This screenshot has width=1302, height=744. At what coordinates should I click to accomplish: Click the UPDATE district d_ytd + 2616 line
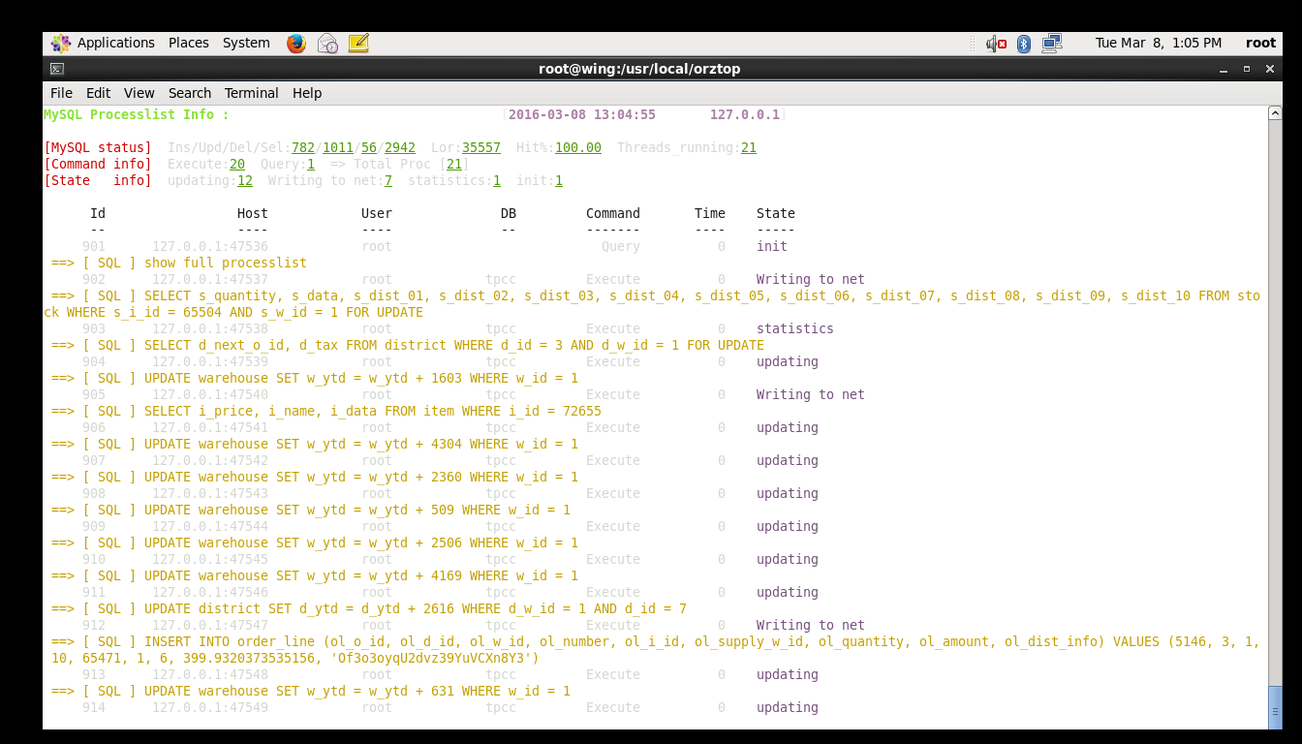(369, 608)
